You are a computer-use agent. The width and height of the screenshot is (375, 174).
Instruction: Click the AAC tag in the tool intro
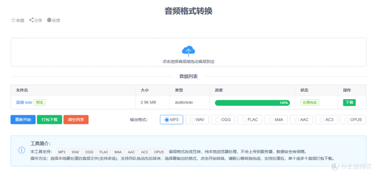[131, 152]
